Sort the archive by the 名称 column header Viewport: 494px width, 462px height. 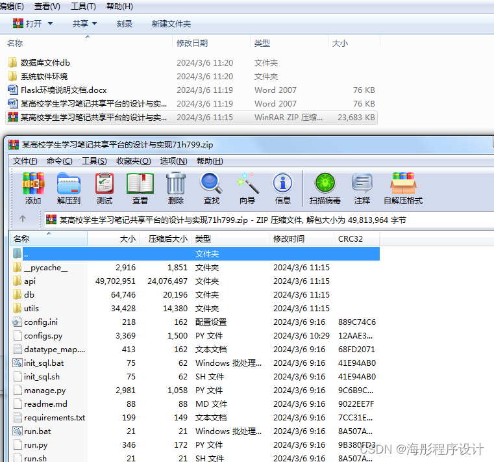pyautogui.click(x=49, y=239)
